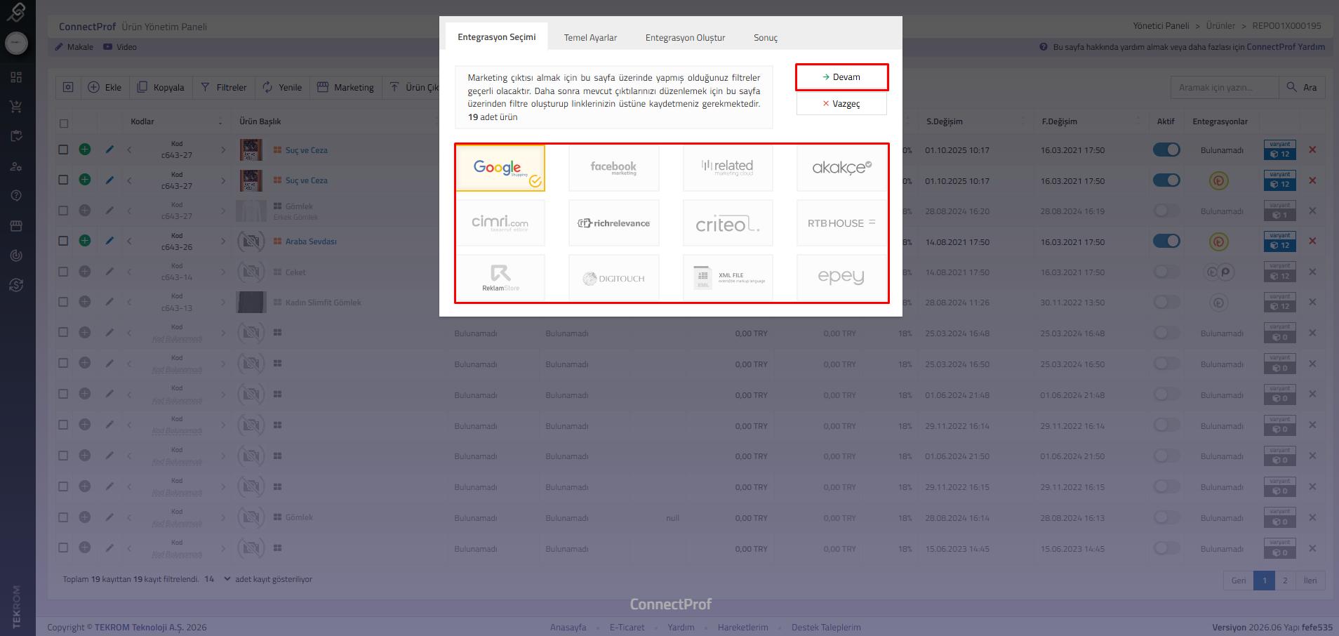This screenshot has width=1339, height=636.
Task: Select the Entegrasyon Seçimi tab
Action: [x=497, y=37]
